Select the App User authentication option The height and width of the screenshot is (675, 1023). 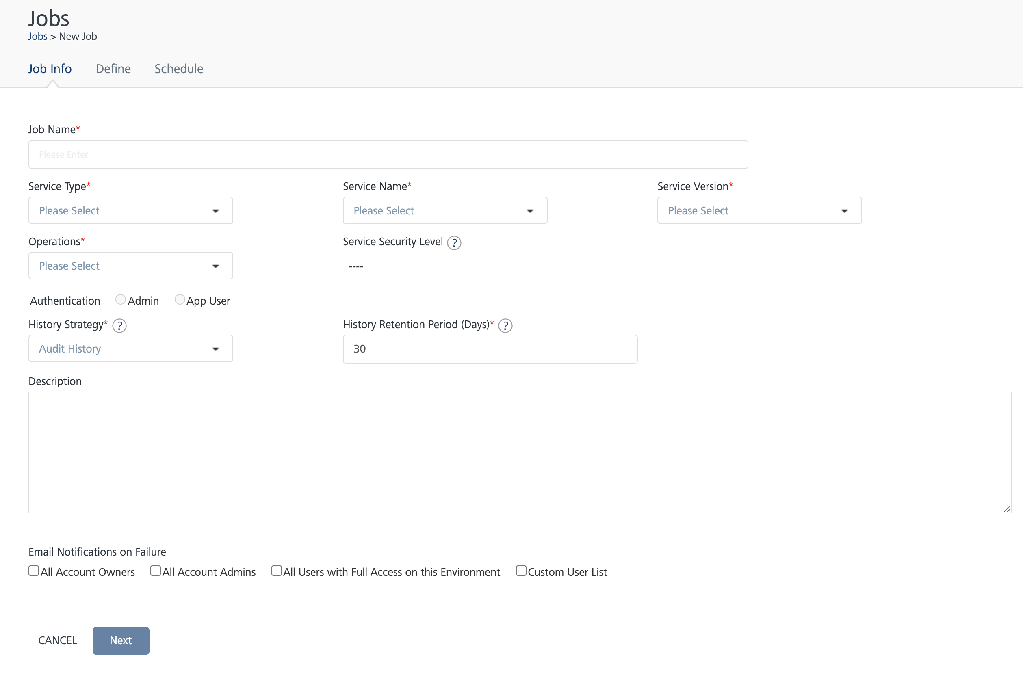180,300
